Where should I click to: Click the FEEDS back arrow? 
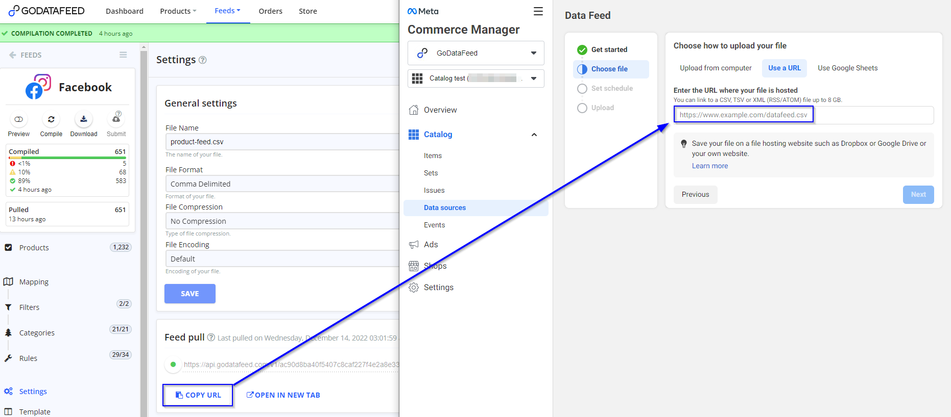tap(13, 55)
